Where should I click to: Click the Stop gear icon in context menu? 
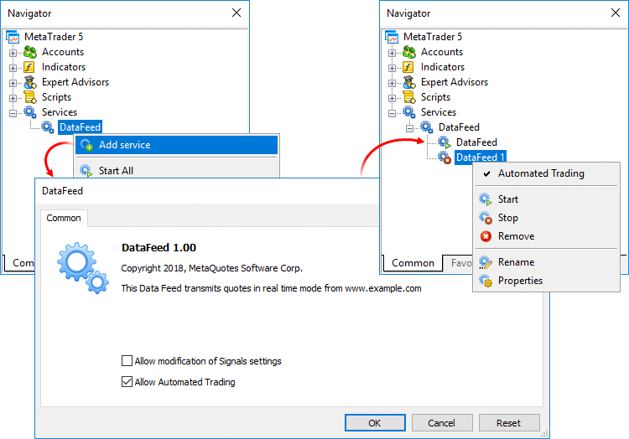point(486,218)
